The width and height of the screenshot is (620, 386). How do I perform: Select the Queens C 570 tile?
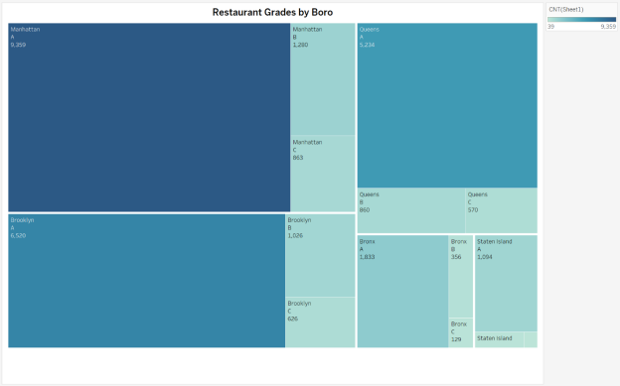coord(502,210)
